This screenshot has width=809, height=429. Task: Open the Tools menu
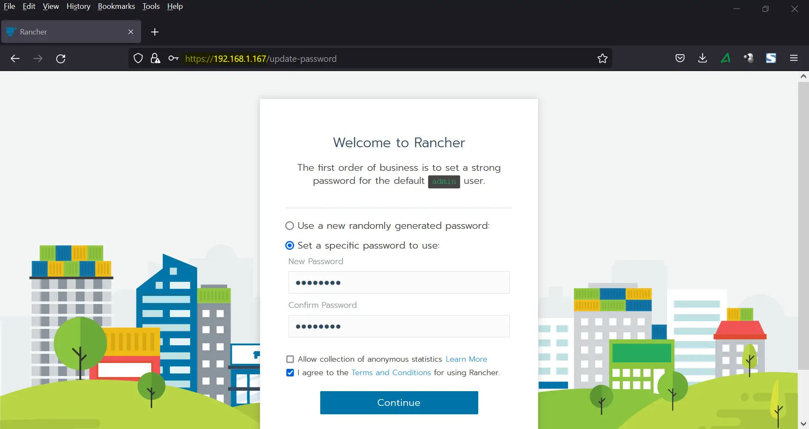click(151, 6)
